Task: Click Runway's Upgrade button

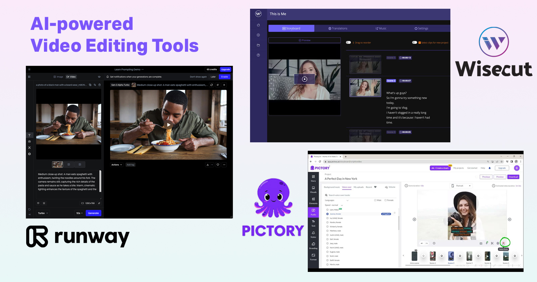Action: (x=226, y=69)
